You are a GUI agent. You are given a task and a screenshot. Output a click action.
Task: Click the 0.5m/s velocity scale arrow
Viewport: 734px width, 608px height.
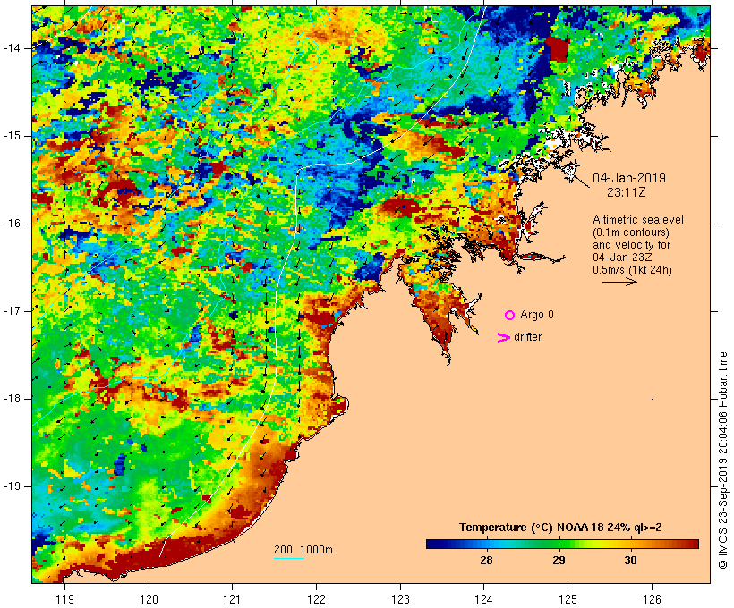pos(619,282)
